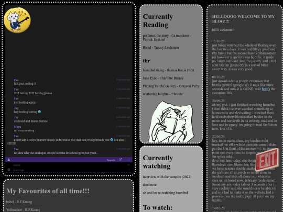Viewport: 283px width, 212px height.
Task: Click the "tbr" heading
Action: point(146,61)
